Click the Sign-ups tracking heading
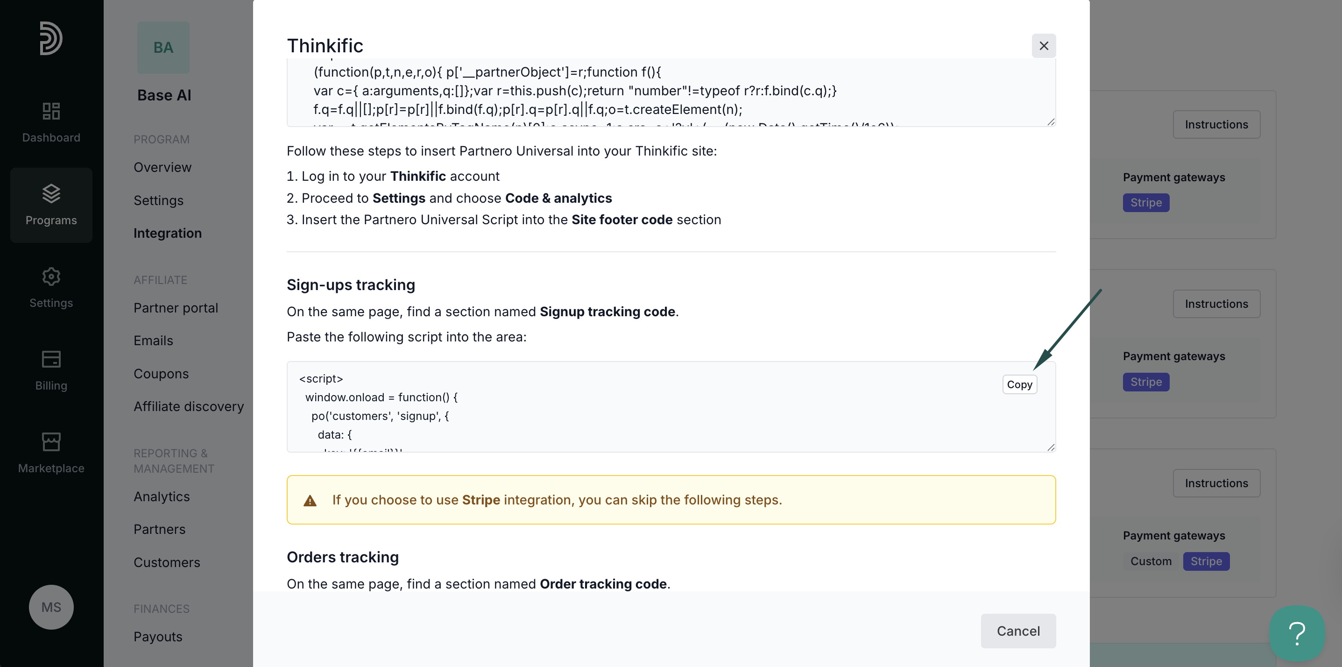The image size is (1342, 667). (351, 285)
